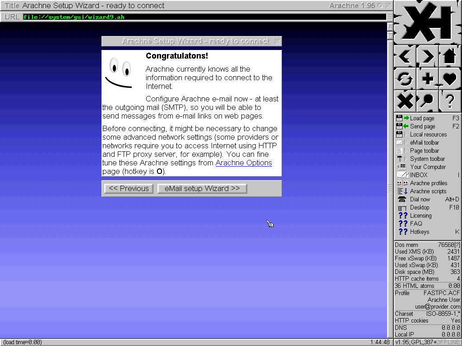The height and width of the screenshot is (346, 462).
Task: Click HTTP cache items status line
Action: (x=427, y=278)
